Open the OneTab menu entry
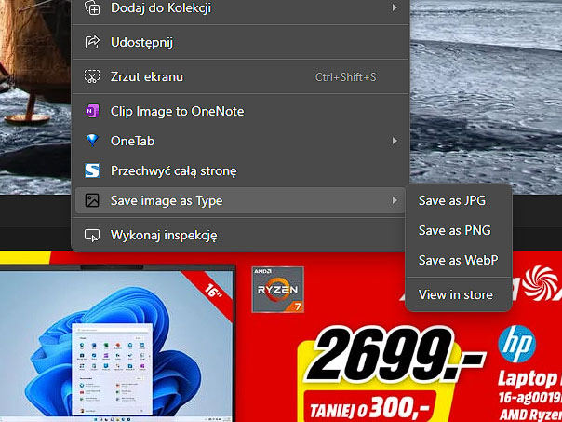 240,141
